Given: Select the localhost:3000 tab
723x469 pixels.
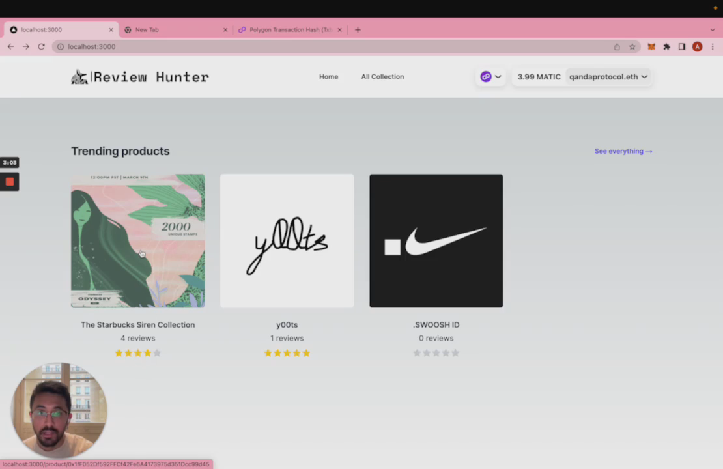Looking at the screenshot, I should coord(60,29).
